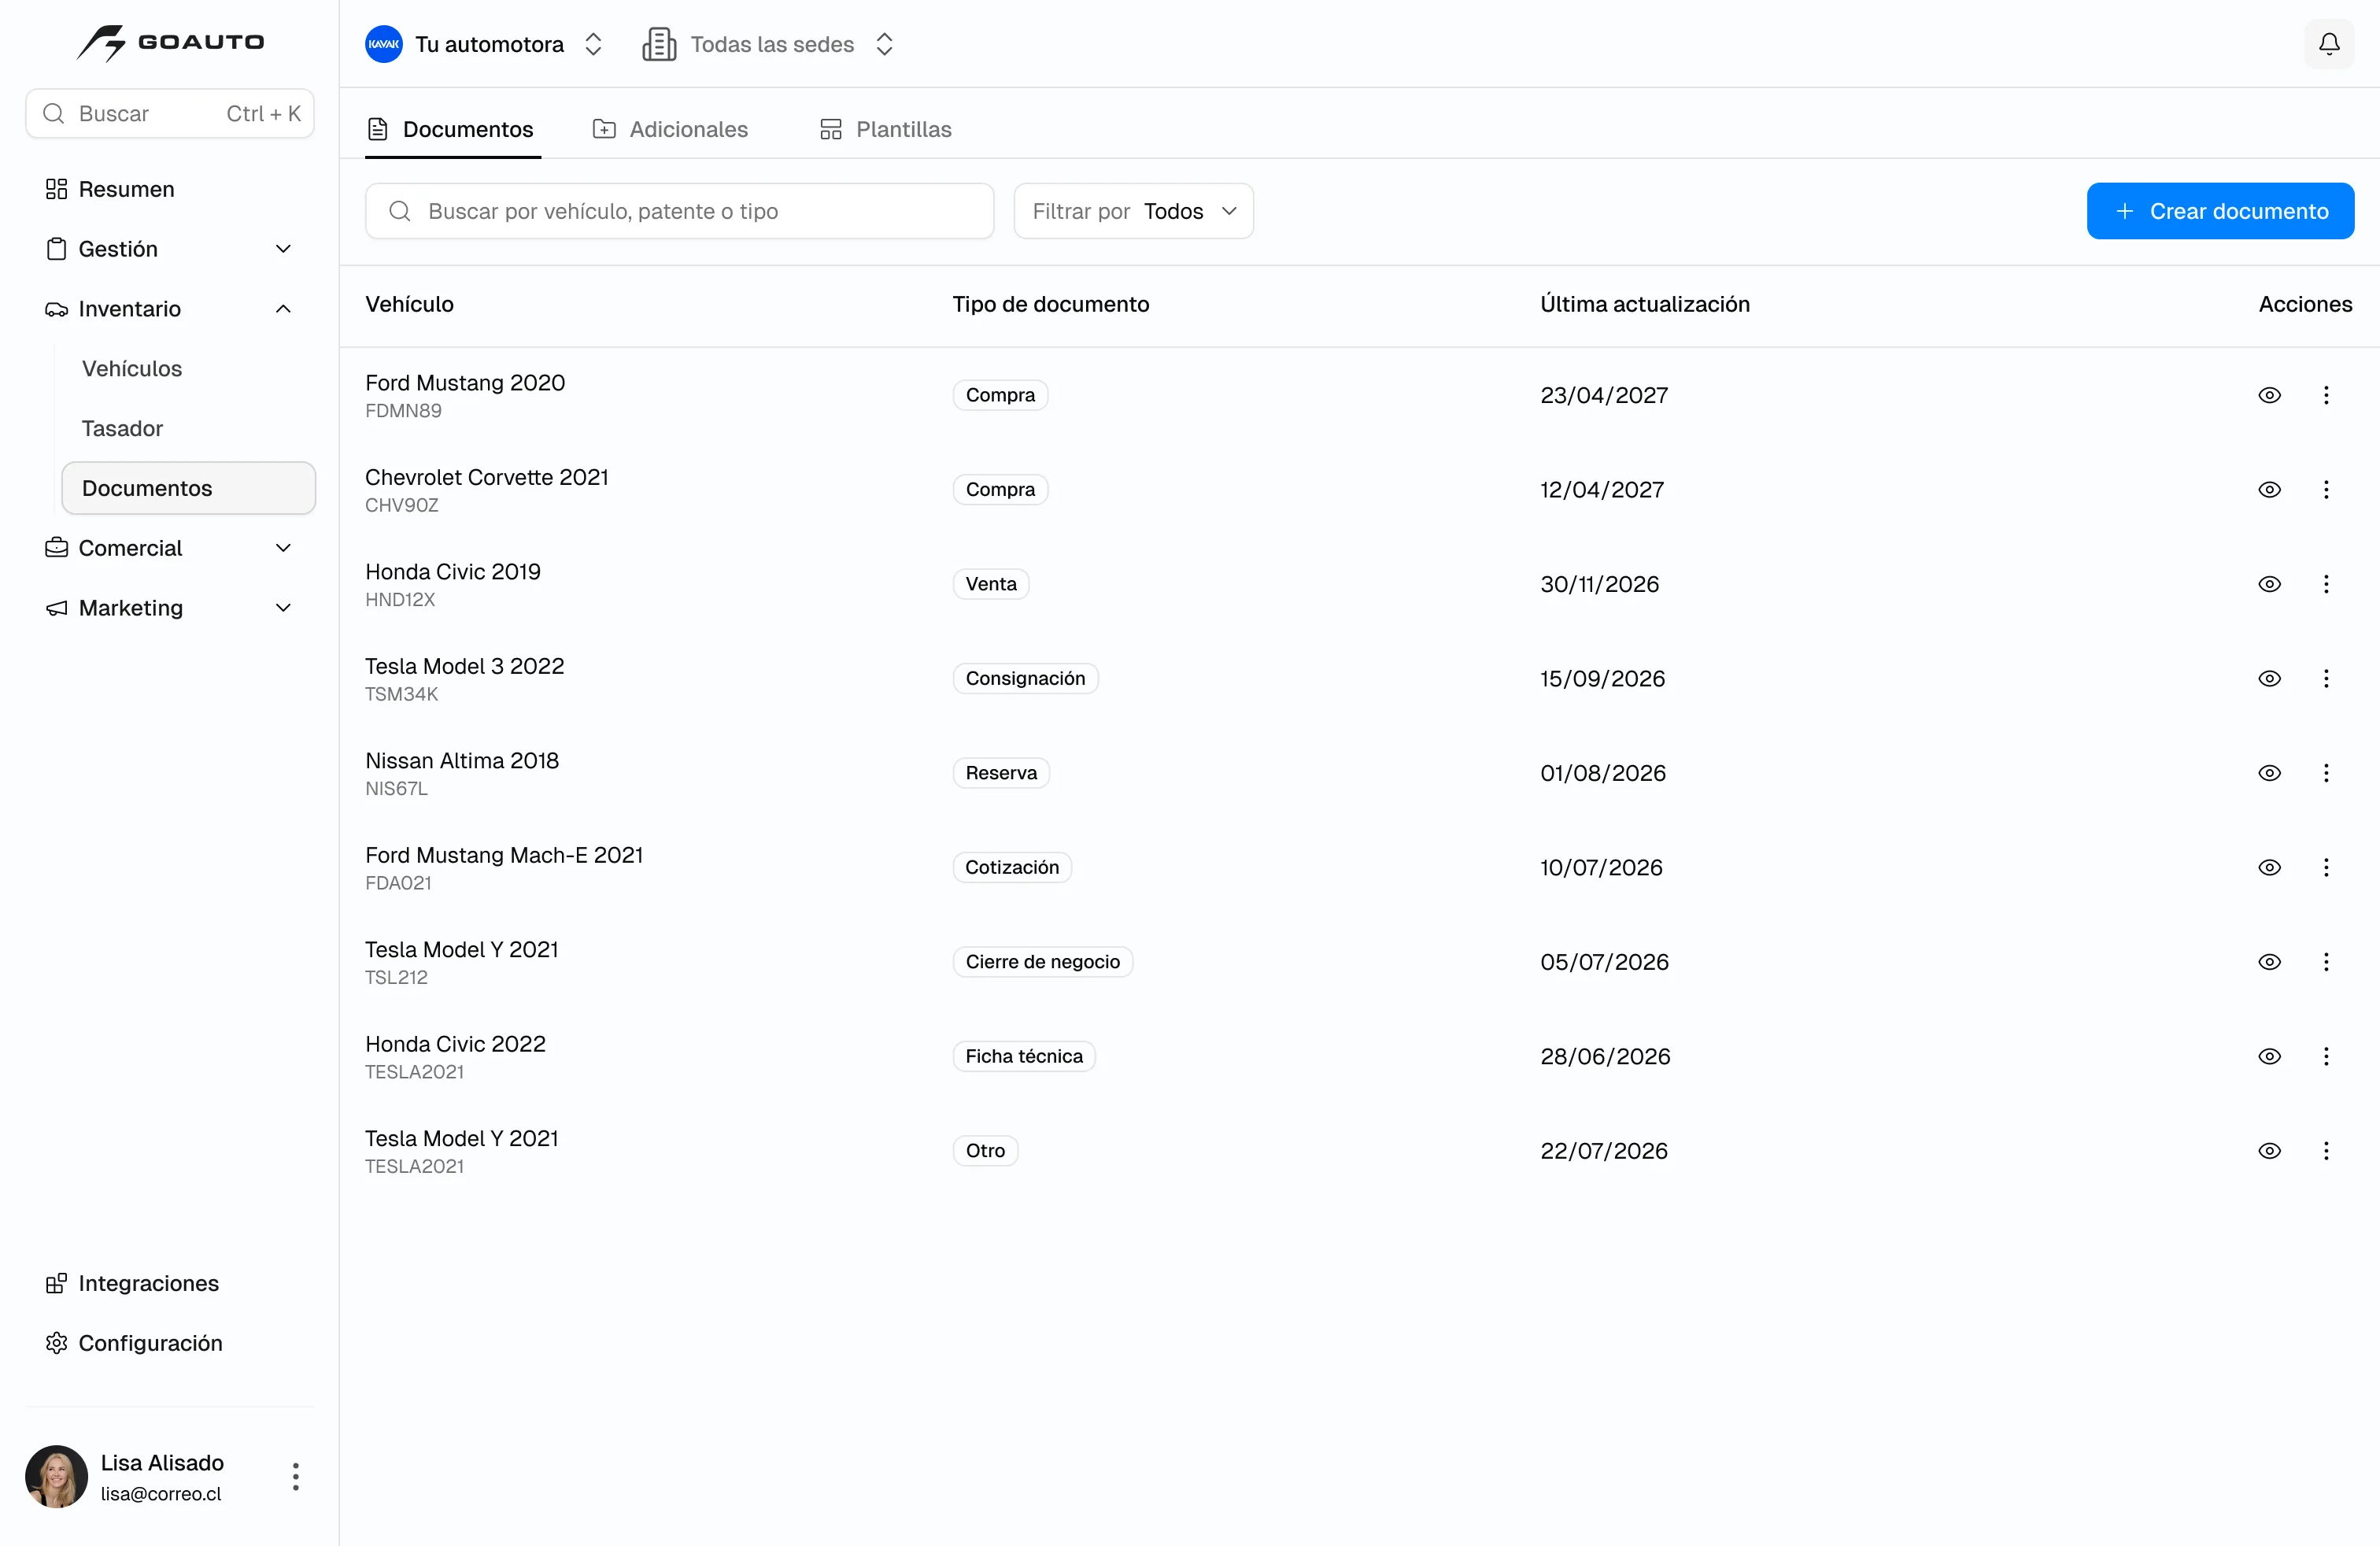Expand the Gestión menu
This screenshot has width=2380, height=1546.
(x=170, y=249)
